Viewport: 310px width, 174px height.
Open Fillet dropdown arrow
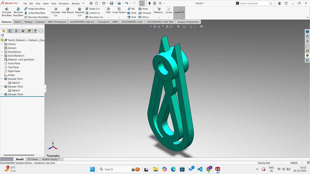point(108,18)
